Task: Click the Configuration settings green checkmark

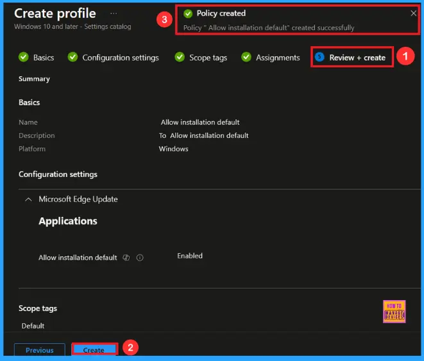Action: pyautogui.click(x=72, y=57)
